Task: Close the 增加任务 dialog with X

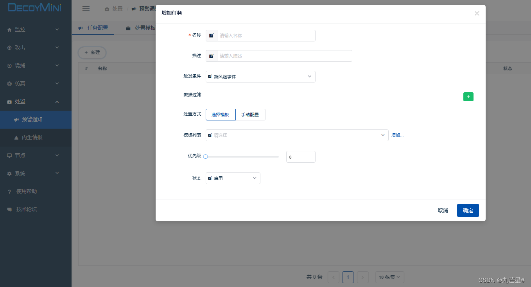Action: point(477,13)
